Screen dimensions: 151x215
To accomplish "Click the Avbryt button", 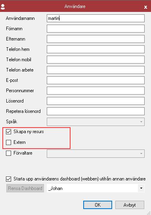I will (130, 205).
